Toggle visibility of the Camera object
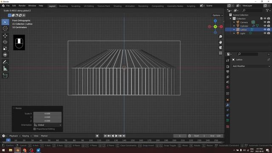The image size is (272, 153). point(265,22)
